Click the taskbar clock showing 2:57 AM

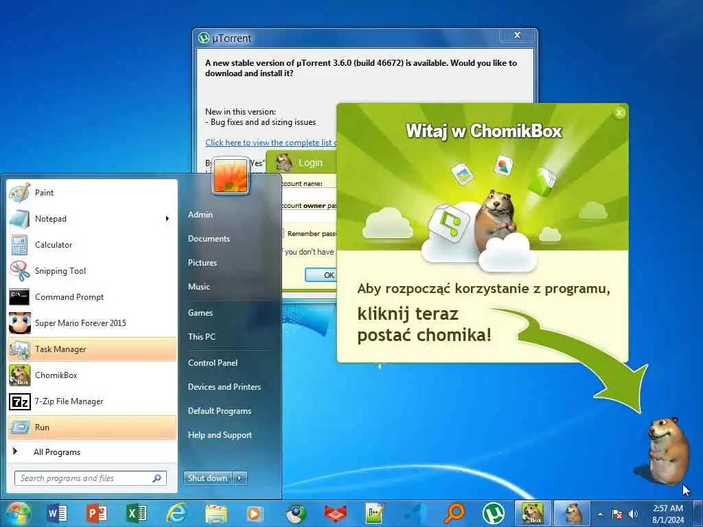[x=668, y=514]
